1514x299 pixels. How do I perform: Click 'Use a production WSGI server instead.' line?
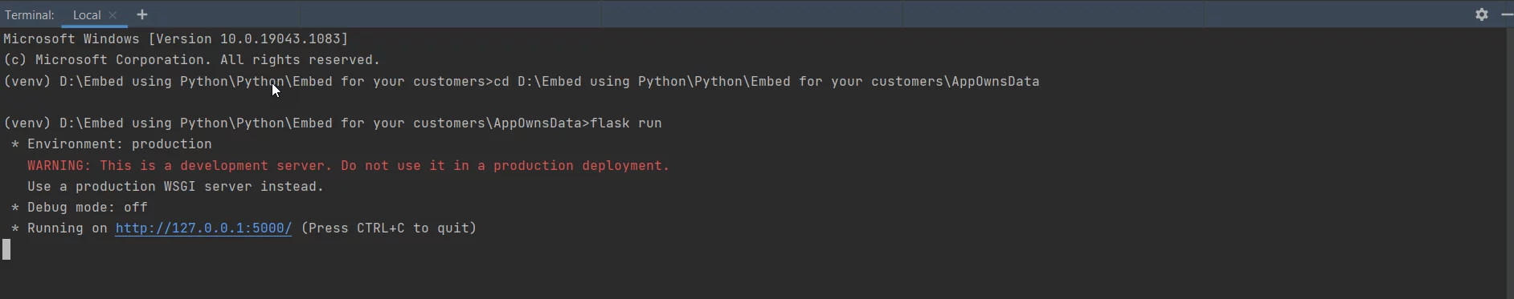pos(175,187)
